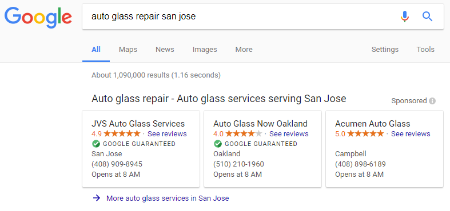Switch to the Images tab
Viewport: 450px width, 211px height.
205,50
